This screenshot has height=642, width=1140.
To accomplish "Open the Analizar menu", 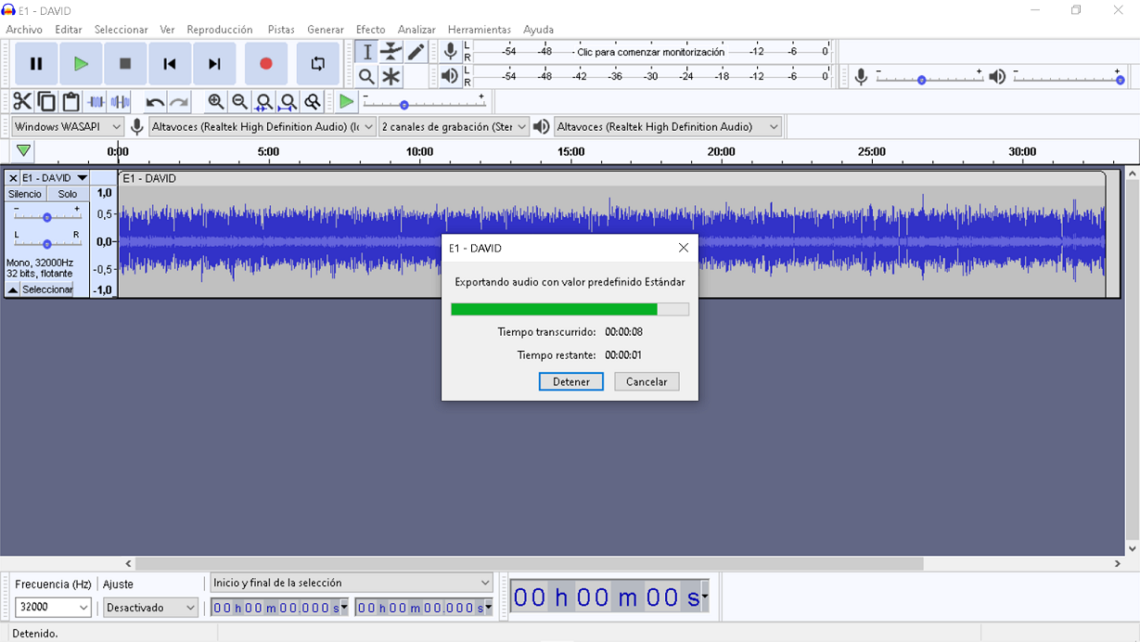I will coord(416,30).
